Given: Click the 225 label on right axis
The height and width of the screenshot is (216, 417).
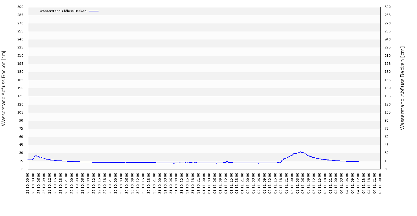Looking at the screenshot, I should 387,48.
